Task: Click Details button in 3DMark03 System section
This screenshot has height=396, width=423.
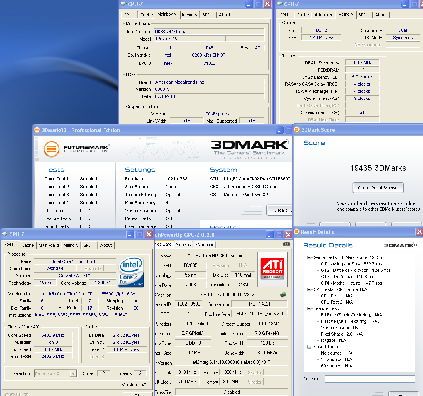Action: tap(280, 210)
